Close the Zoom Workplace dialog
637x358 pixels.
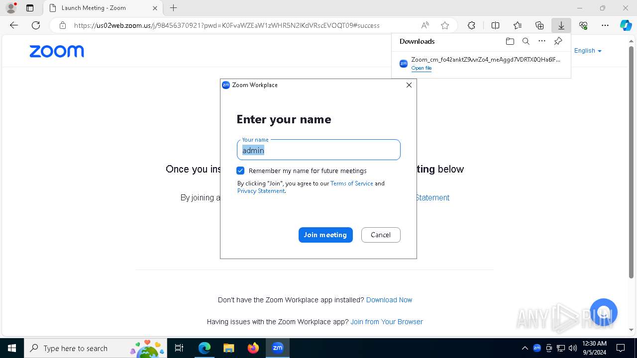409,85
